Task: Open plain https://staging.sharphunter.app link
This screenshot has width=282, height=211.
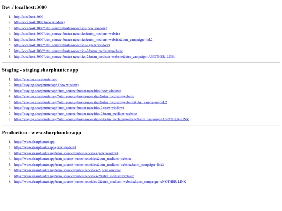Action: (36, 79)
